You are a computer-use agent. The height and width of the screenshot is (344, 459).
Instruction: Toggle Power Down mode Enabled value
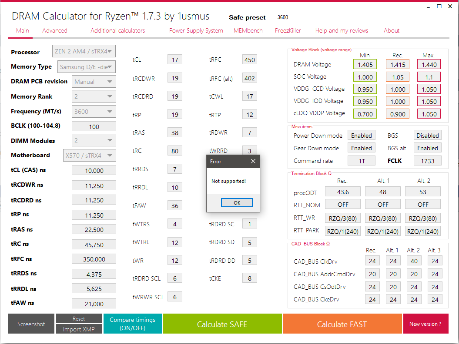[x=361, y=136]
